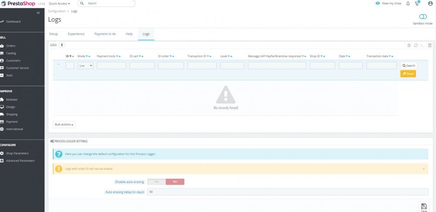Screen dimensions: 436x212
Task: Open the Design section
Action: pos(10,107)
